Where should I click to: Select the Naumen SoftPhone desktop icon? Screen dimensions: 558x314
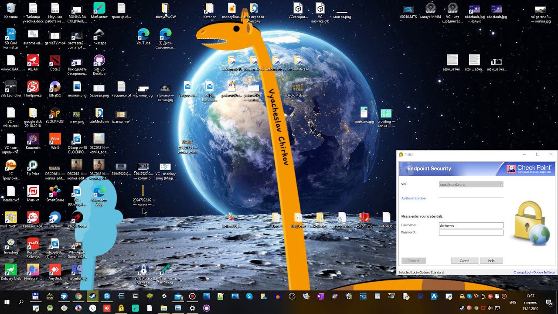point(165,274)
